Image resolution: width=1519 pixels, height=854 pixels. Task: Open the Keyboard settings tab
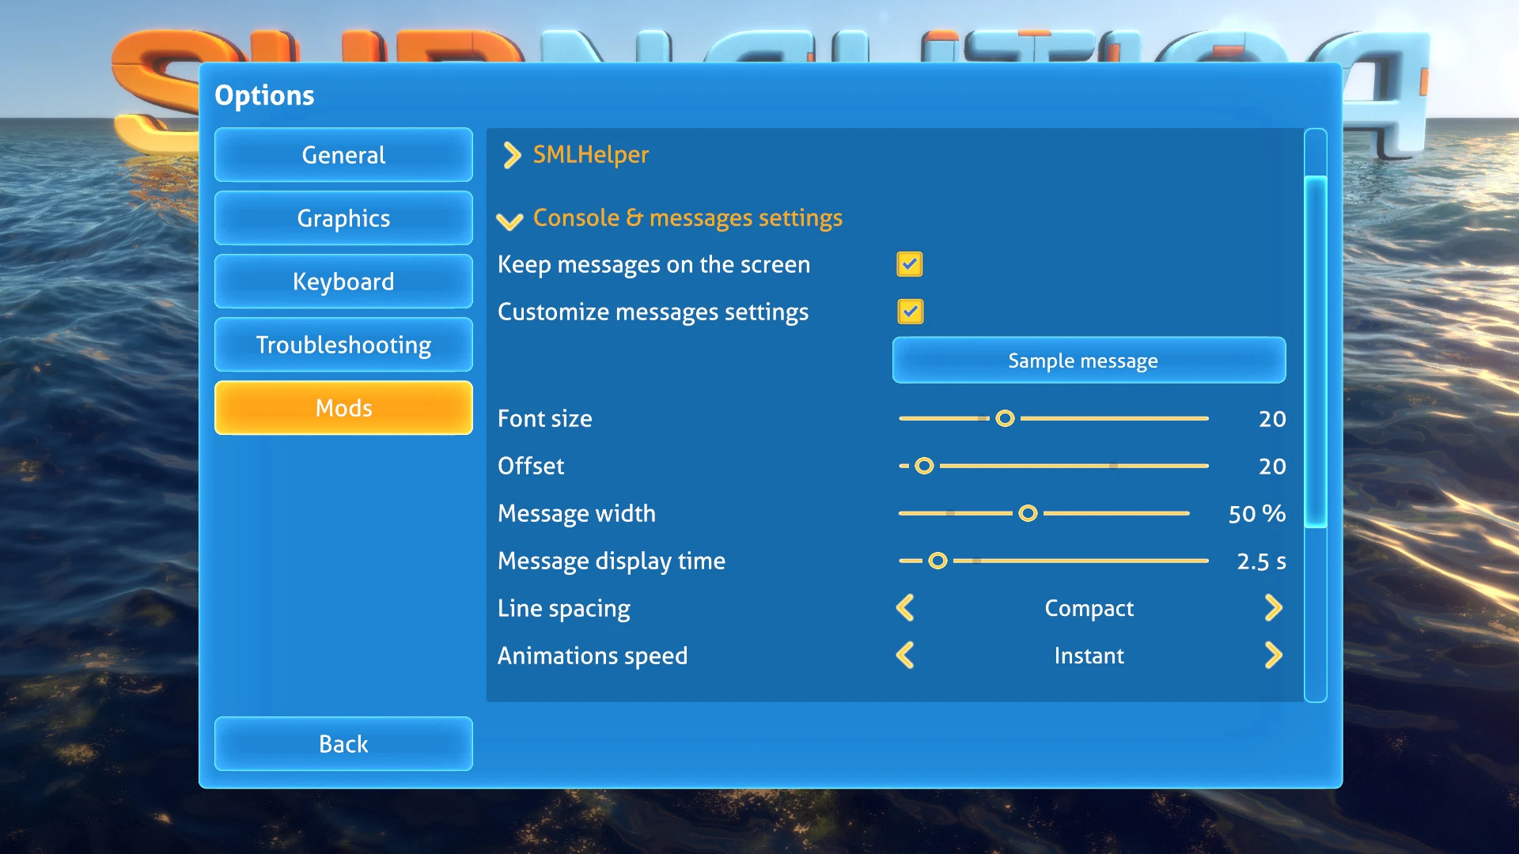pos(343,282)
